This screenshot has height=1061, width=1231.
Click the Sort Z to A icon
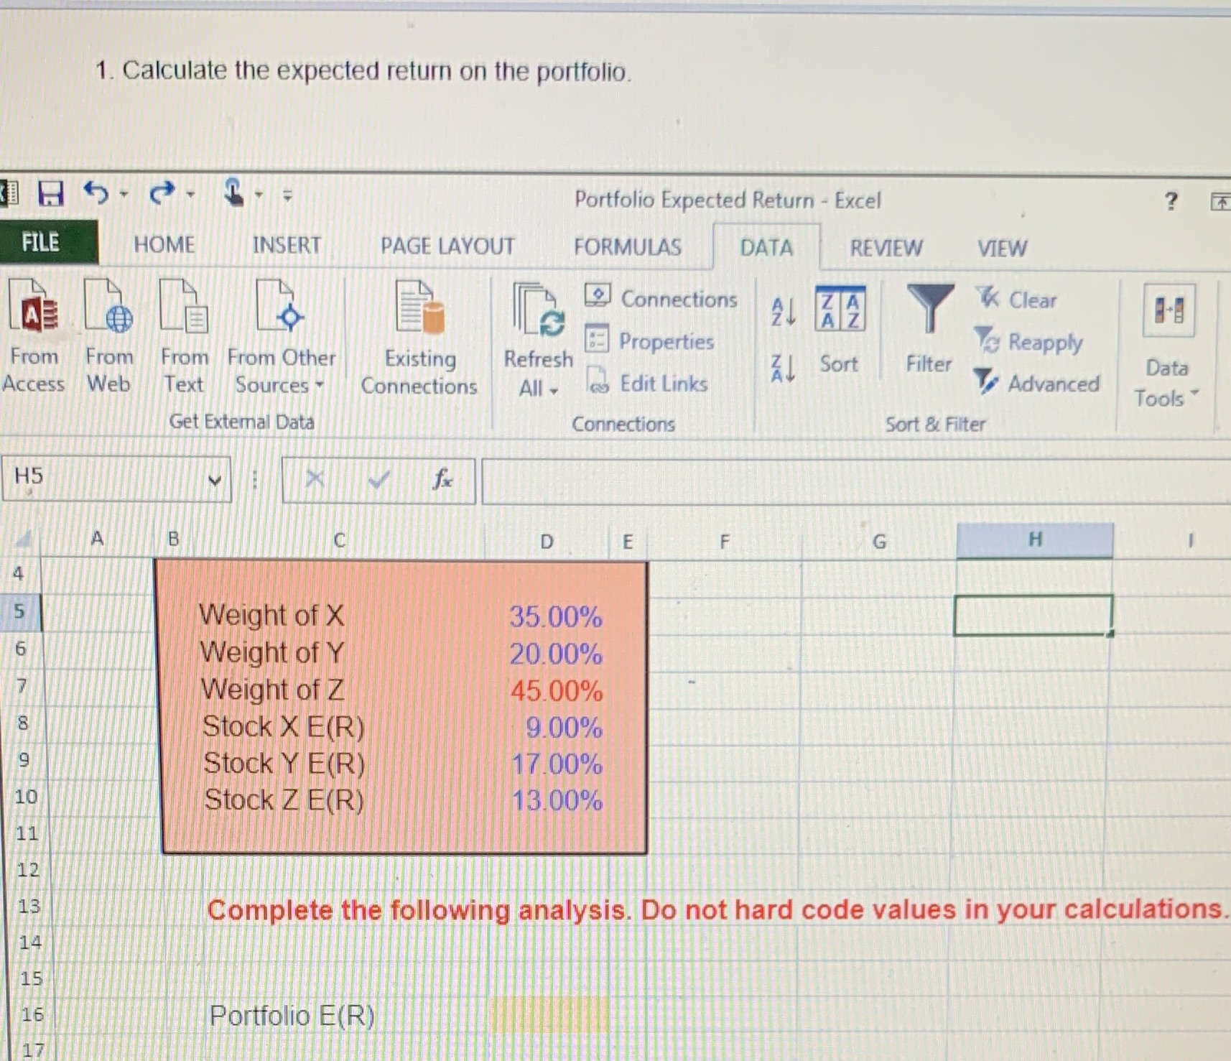783,368
